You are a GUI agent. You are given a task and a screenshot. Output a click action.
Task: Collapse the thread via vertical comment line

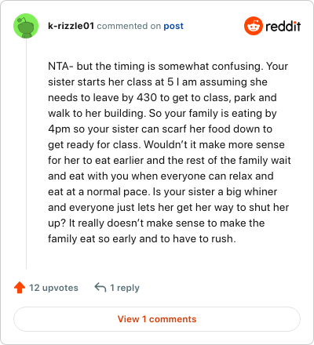pos(26,154)
